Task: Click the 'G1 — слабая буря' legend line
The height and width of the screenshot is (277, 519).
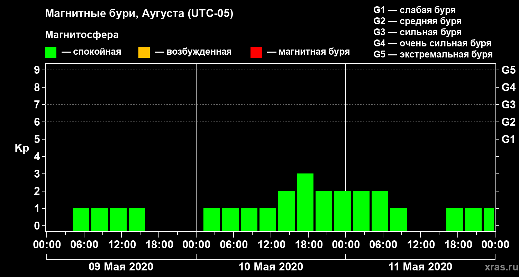Action: click(415, 10)
